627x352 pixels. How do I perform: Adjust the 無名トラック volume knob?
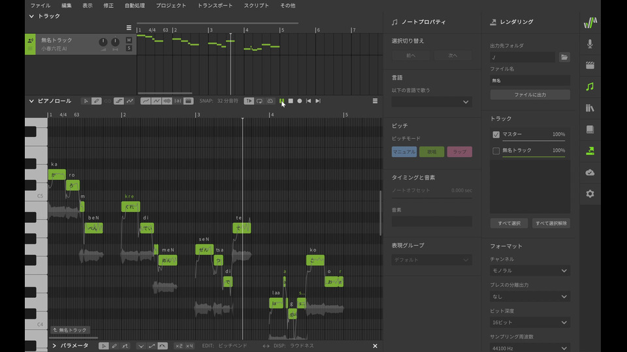[x=103, y=42]
